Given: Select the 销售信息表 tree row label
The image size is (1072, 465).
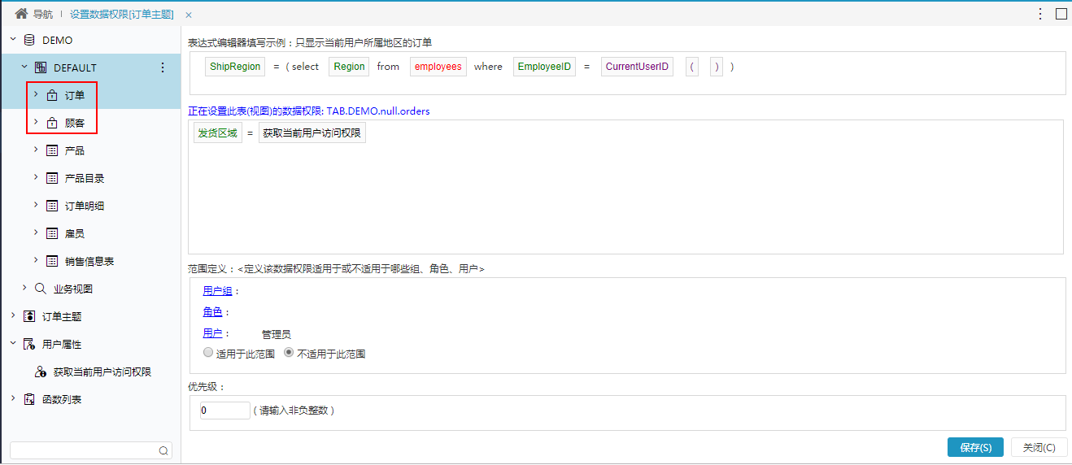Looking at the screenshot, I should point(89,261).
